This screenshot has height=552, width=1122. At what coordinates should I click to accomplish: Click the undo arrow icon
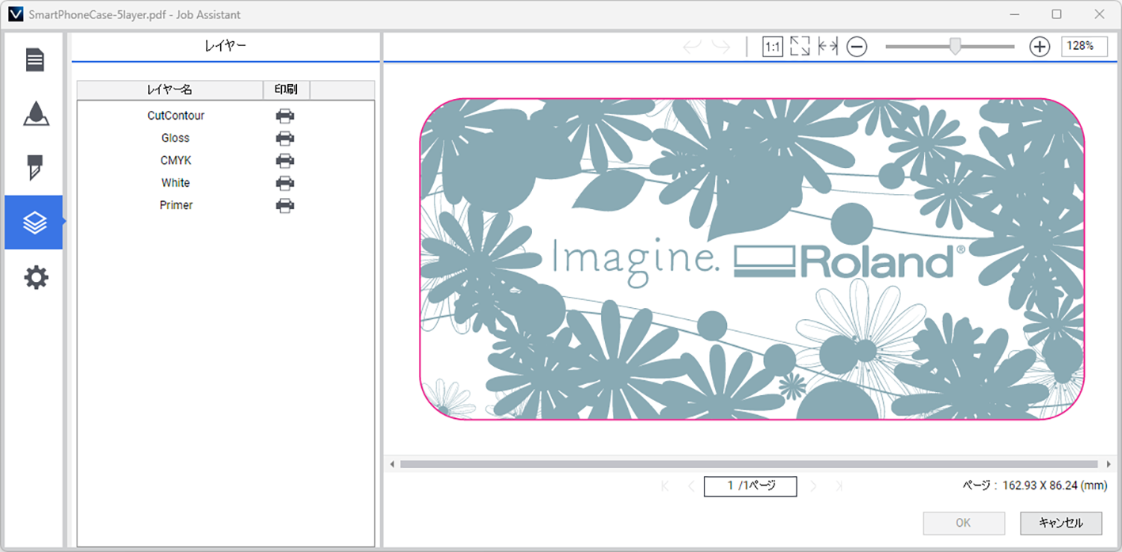[x=692, y=47]
